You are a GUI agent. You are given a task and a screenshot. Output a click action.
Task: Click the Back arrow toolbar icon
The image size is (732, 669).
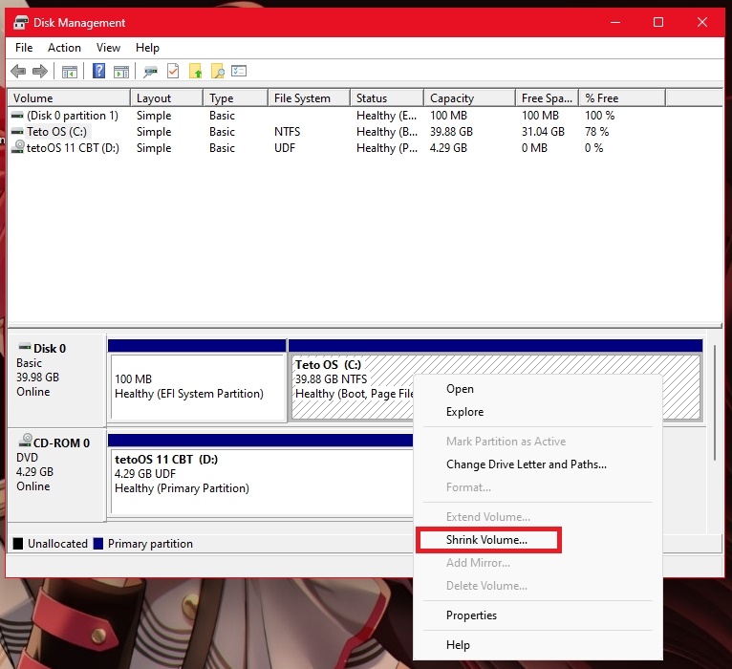coord(18,72)
